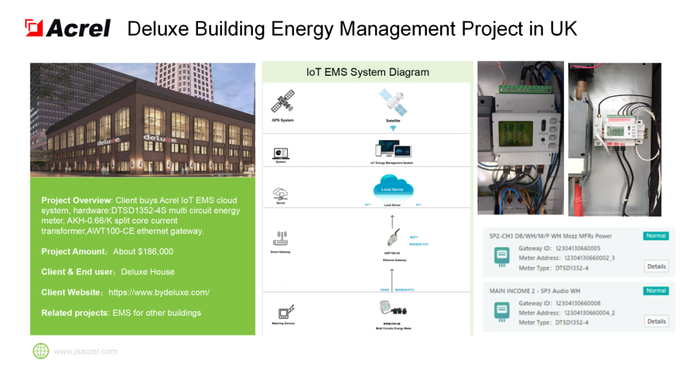Open the www.jsacrel.com footer link
This screenshot has width=683, height=384.
(x=86, y=351)
